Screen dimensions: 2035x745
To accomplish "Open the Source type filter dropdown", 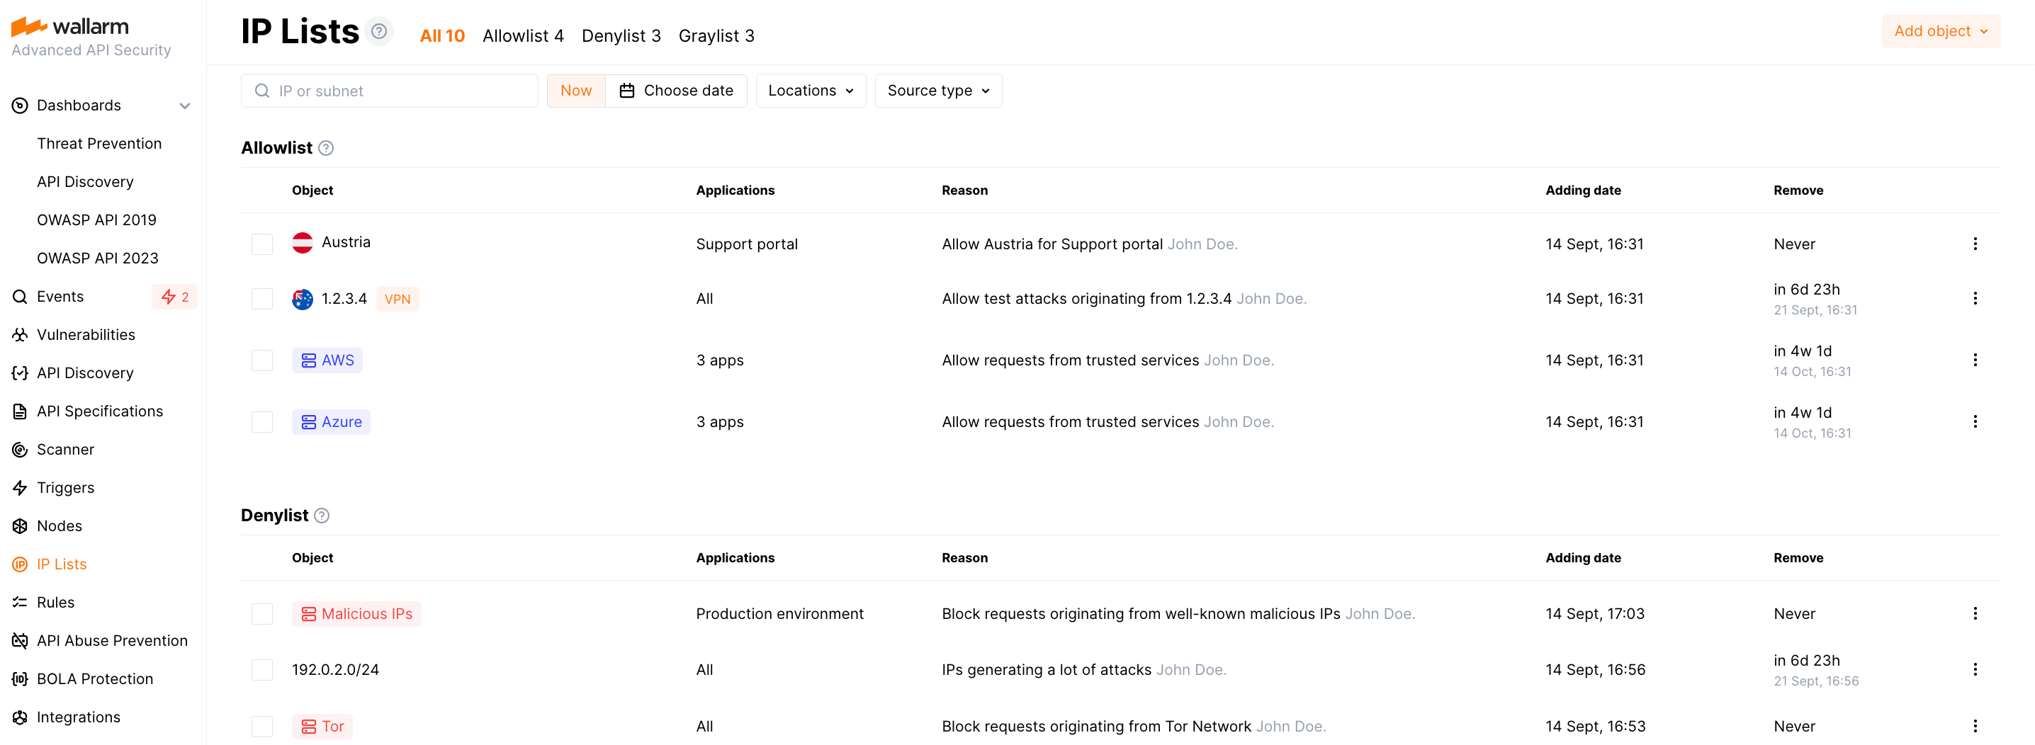I will (x=937, y=90).
